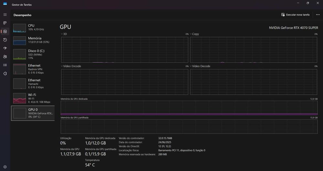This screenshot has width=323, height=171.
Task: Click the Video Encode usage graph
Action: [x=125, y=82]
